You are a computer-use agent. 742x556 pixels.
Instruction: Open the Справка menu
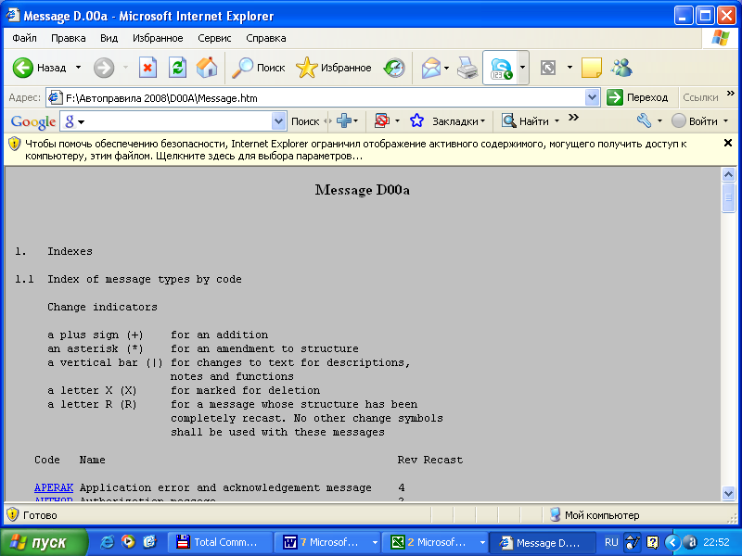(x=266, y=38)
